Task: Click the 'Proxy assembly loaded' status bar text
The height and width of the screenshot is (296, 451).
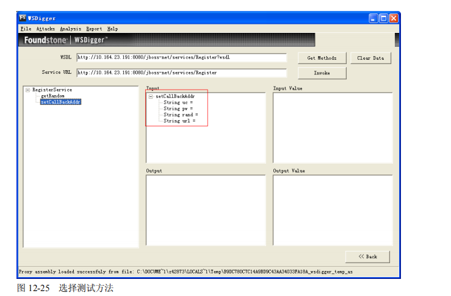Action: (186, 272)
